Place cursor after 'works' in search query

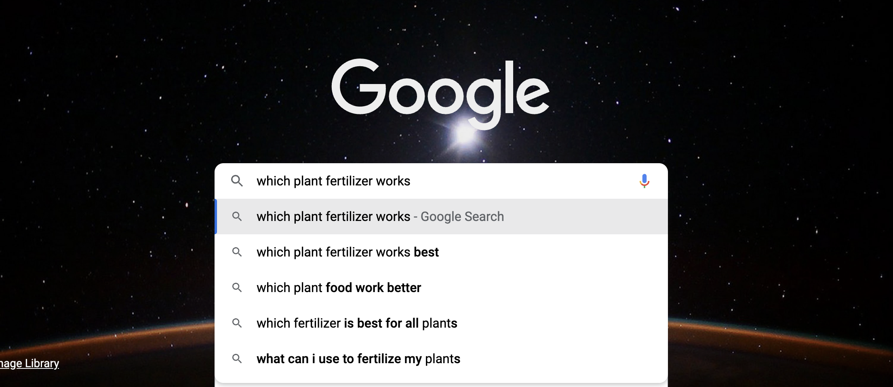pos(411,181)
